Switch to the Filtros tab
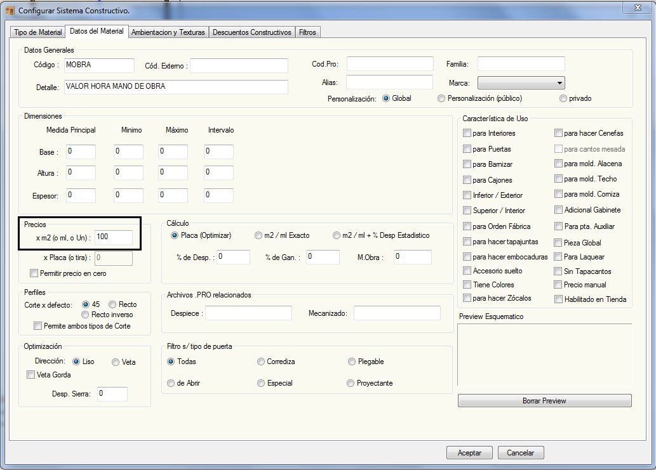This screenshot has height=470, width=656. 307,32
